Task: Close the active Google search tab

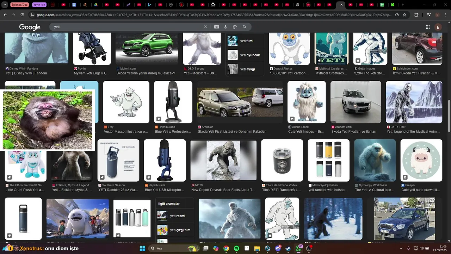Action: 341,5
